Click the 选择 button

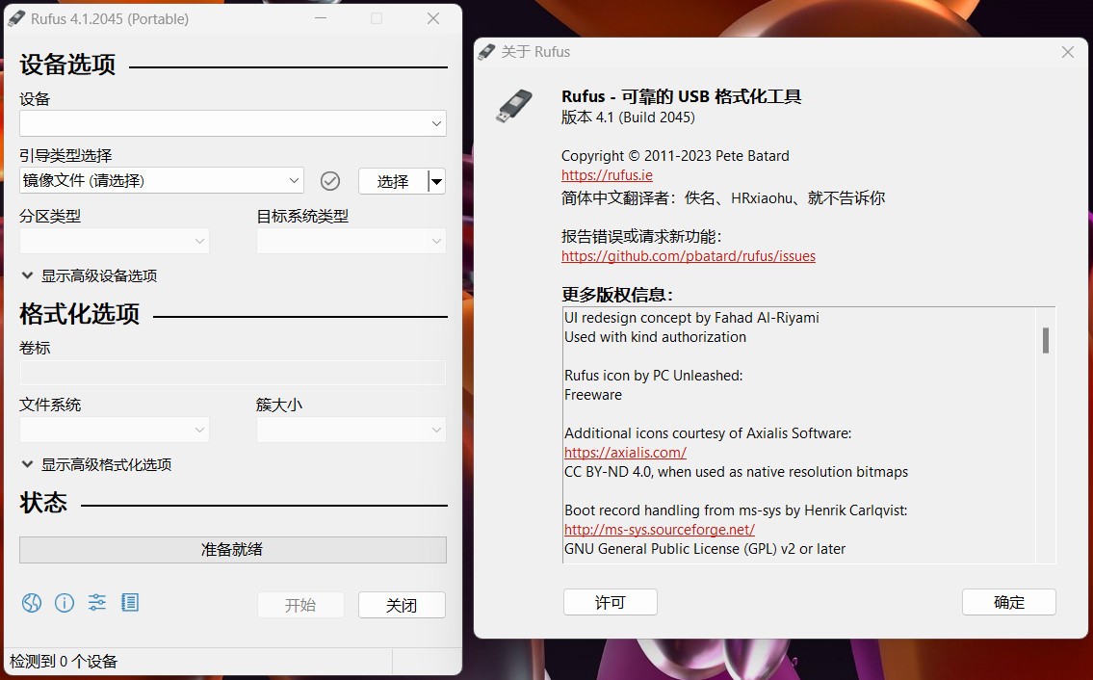pyautogui.click(x=393, y=181)
